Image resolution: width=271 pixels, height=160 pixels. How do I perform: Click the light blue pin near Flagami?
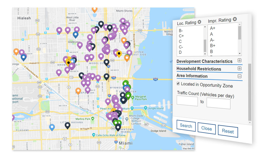click(52, 127)
